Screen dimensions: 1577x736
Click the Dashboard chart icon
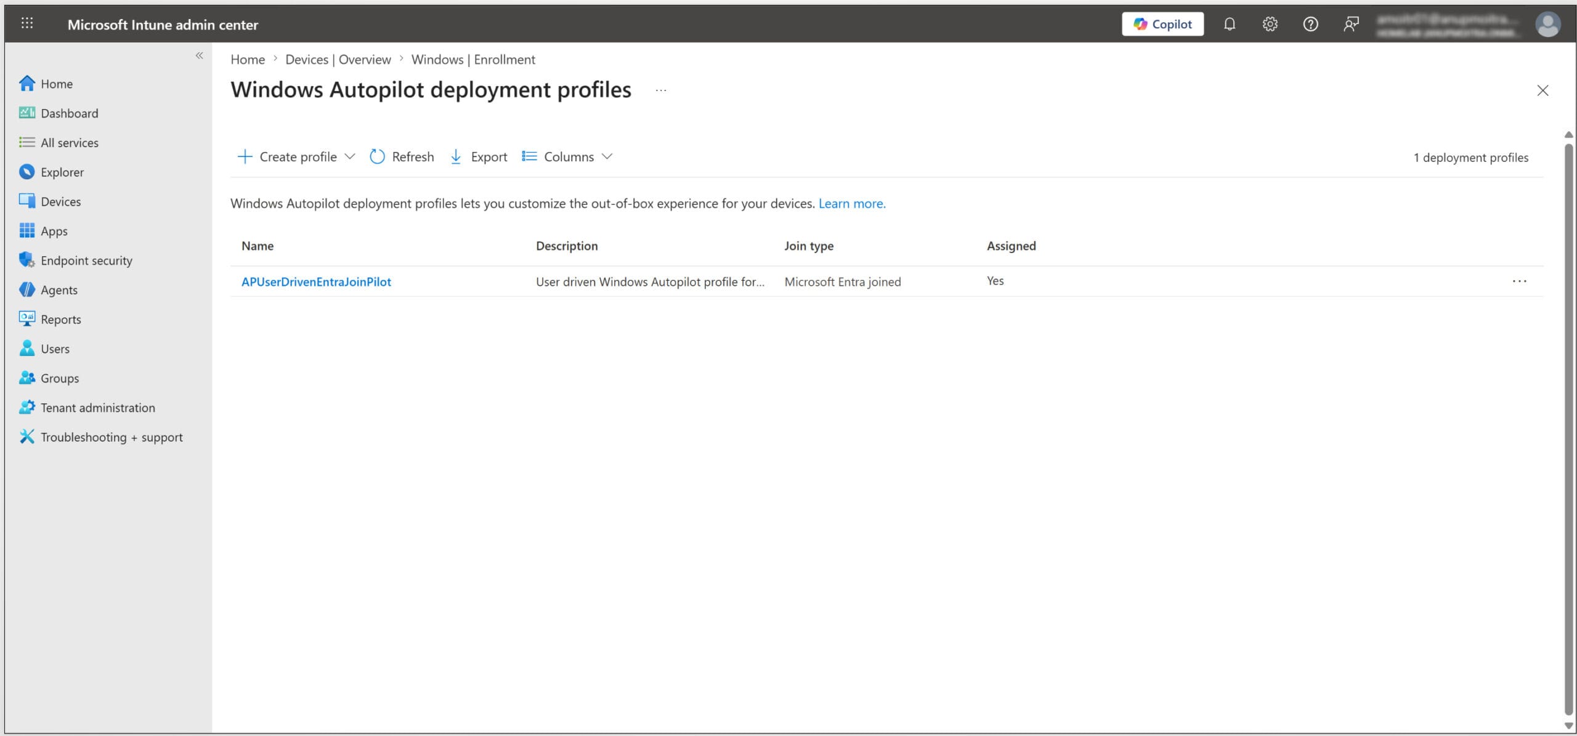click(x=26, y=113)
